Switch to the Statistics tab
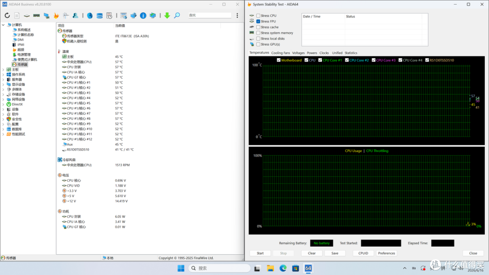This screenshot has height=275, width=489. pyautogui.click(x=351, y=53)
